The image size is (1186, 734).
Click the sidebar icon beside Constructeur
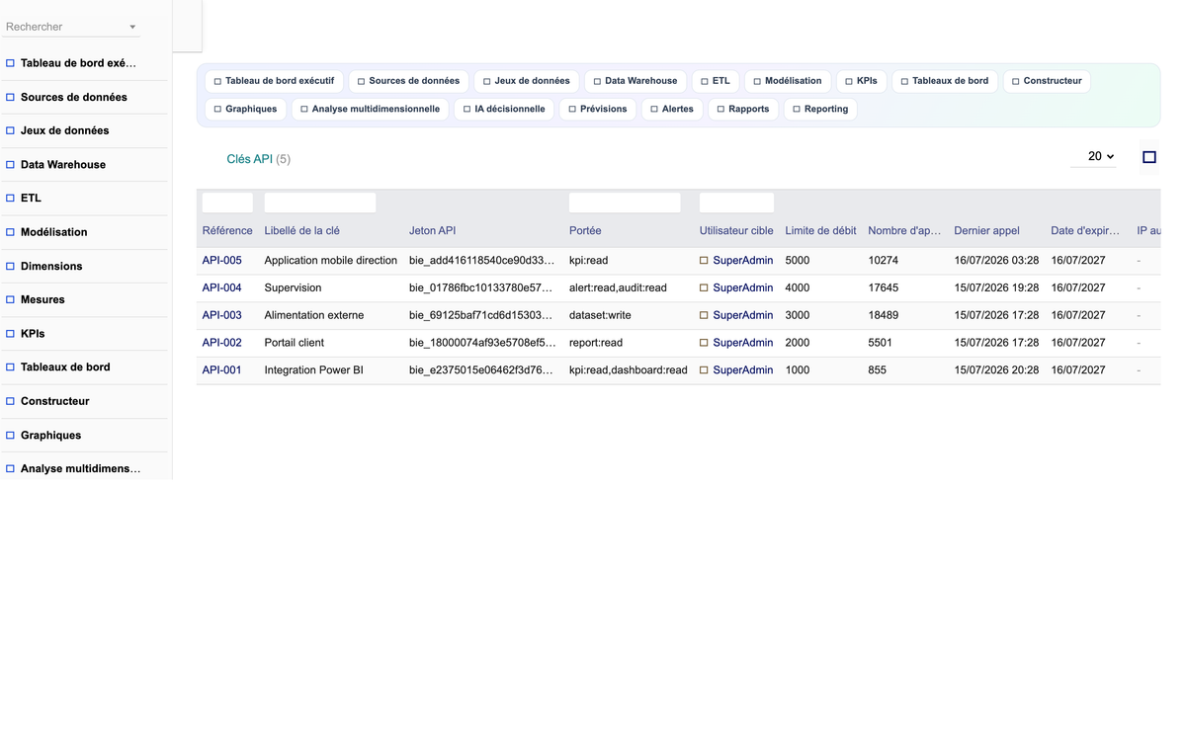click(x=10, y=401)
